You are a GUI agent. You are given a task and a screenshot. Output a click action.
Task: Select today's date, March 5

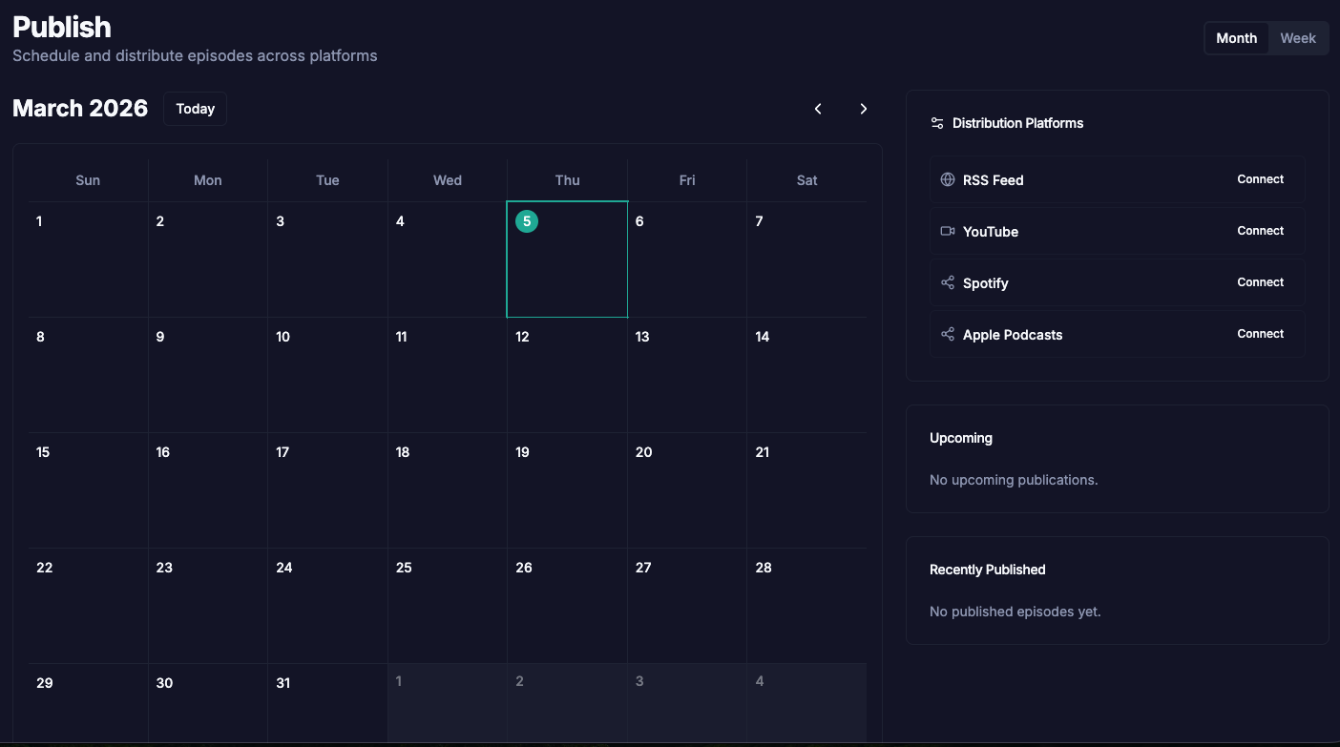click(x=567, y=259)
